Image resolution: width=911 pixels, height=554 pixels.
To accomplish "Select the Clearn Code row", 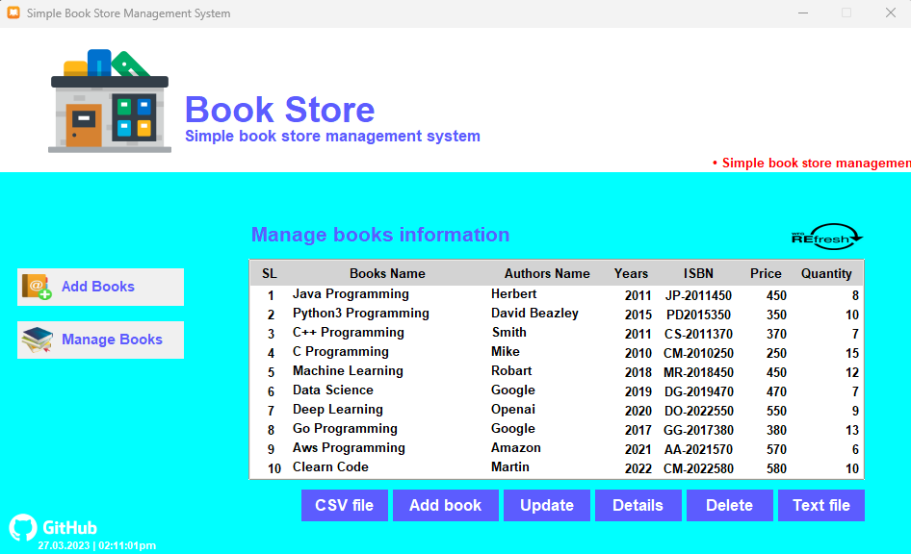I will coord(557,467).
